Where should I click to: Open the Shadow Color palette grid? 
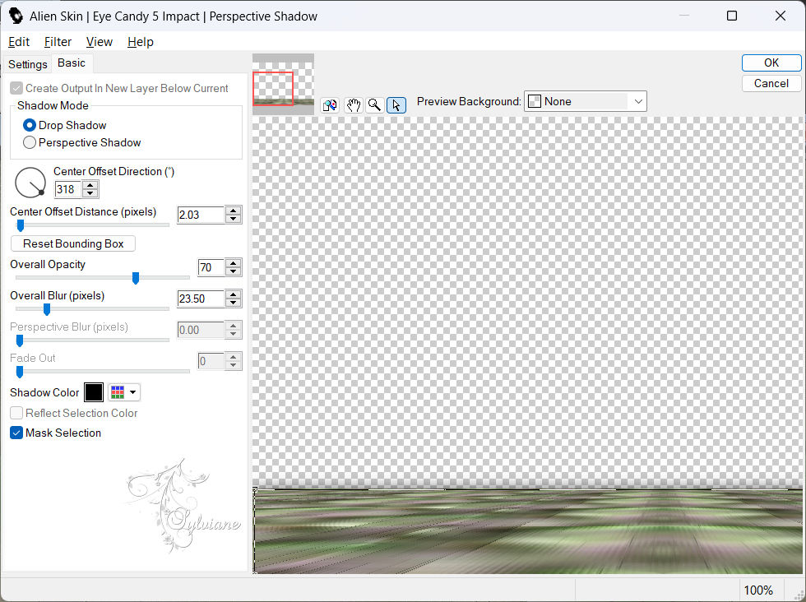[x=124, y=392]
